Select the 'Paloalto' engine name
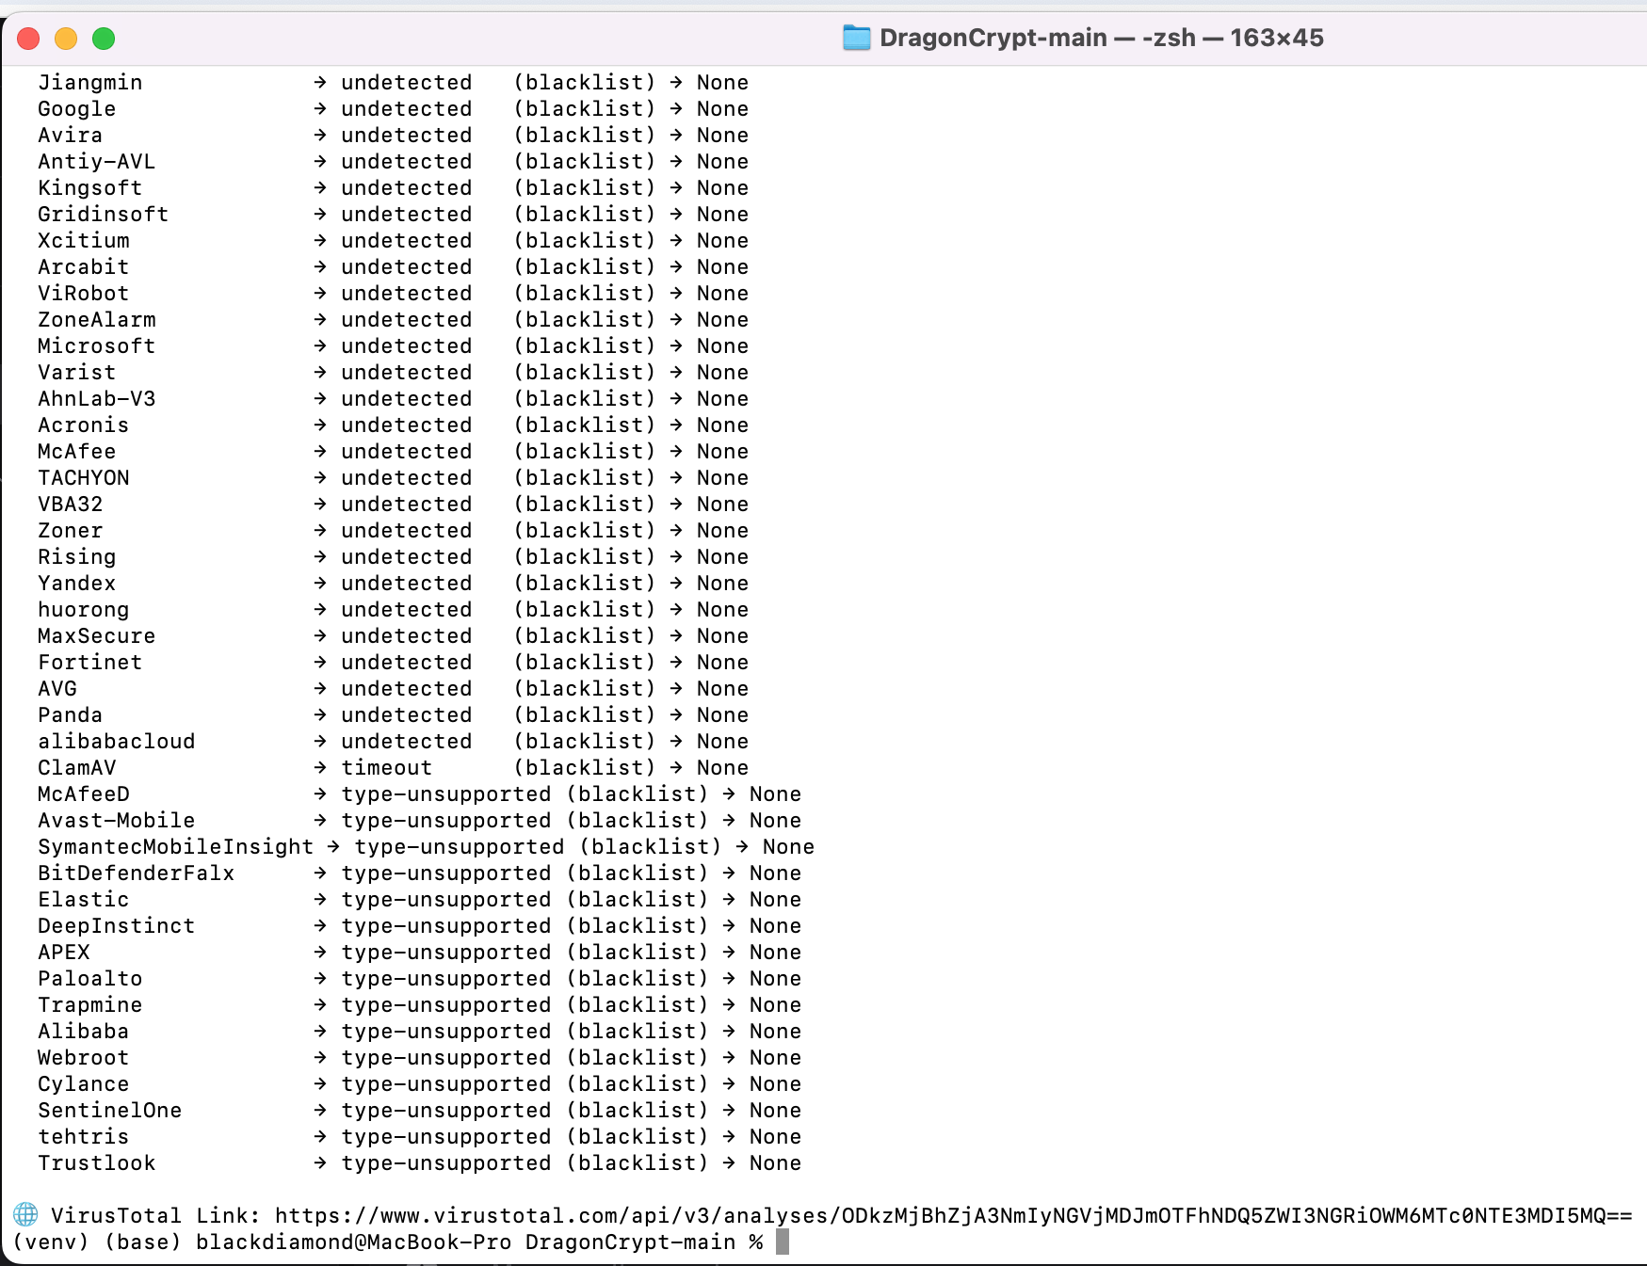This screenshot has width=1647, height=1266. point(90,979)
